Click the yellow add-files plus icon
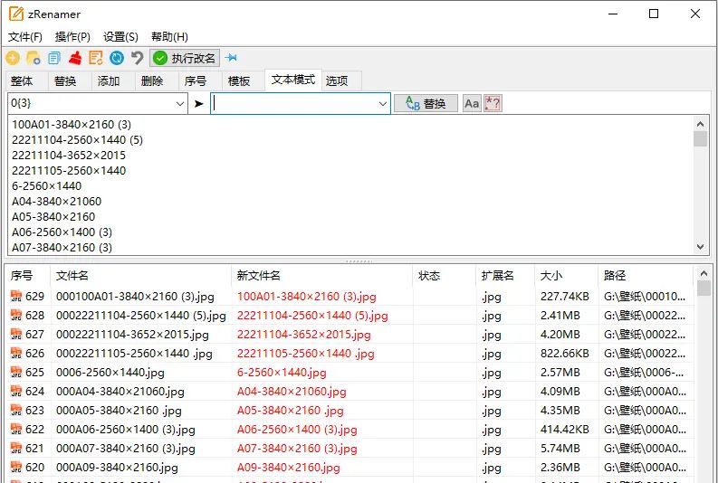Viewport: 718px width, 483px height. click(x=13, y=58)
